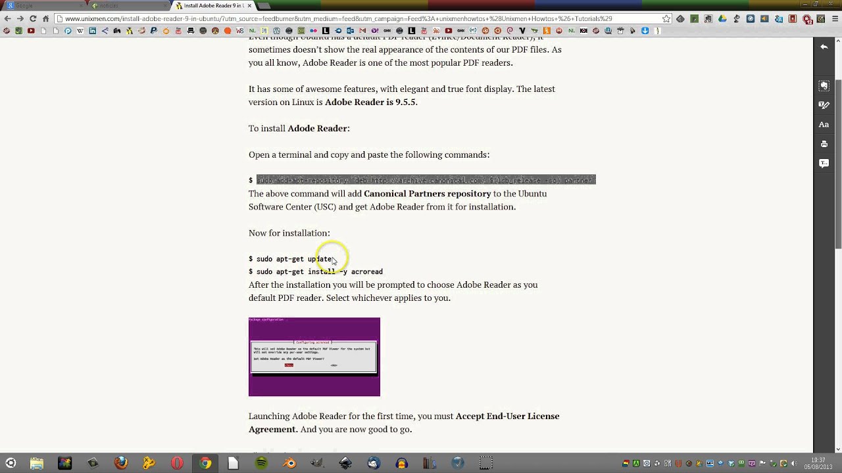Click the sidebar clip page icon
Viewport: 842px width, 473px height.
click(x=824, y=85)
